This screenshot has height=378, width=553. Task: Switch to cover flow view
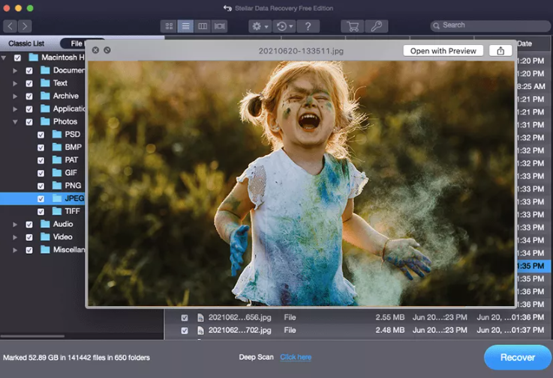pos(219,26)
